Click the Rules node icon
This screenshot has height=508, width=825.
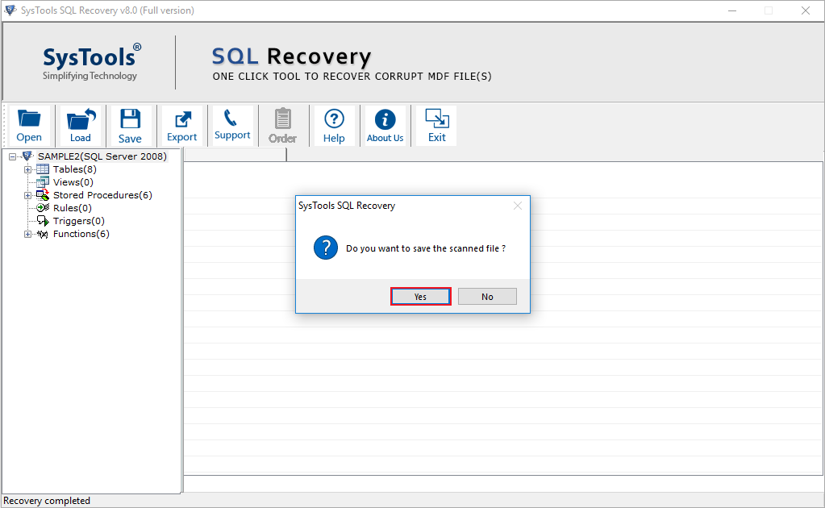point(43,208)
